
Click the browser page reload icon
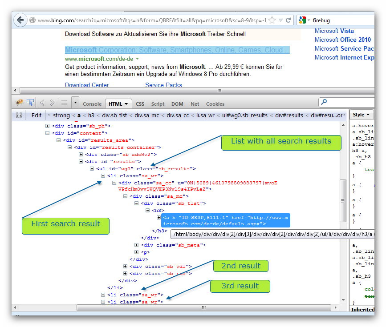click(x=289, y=20)
